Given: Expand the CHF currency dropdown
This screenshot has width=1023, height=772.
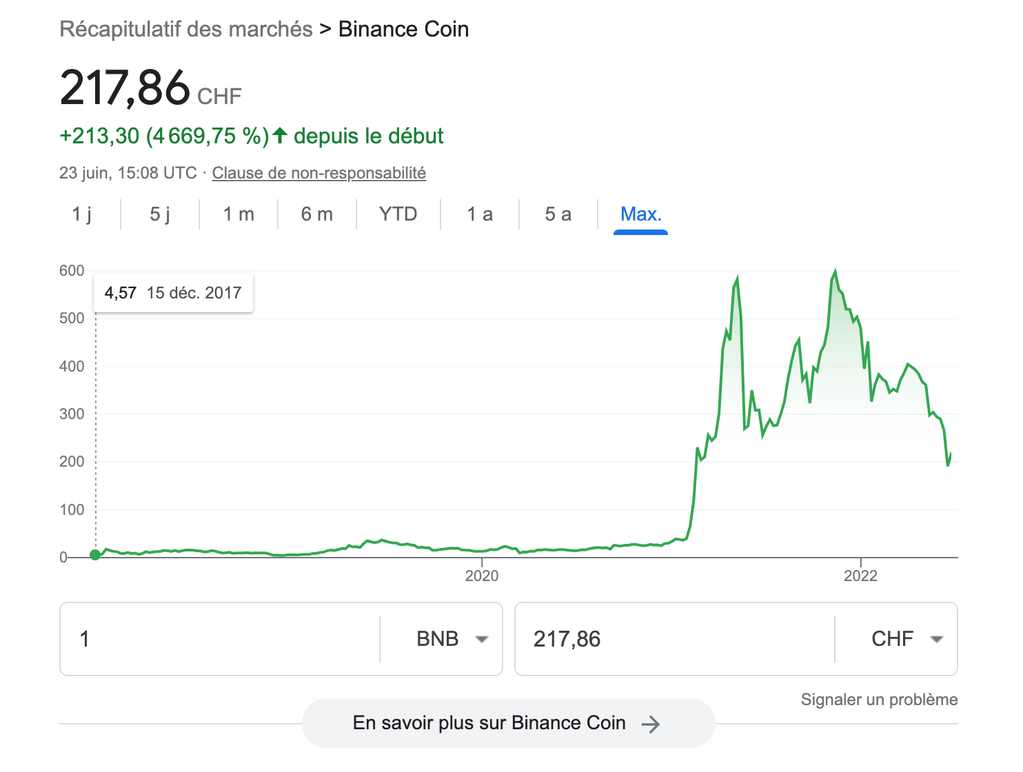Looking at the screenshot, I should 906,639.
